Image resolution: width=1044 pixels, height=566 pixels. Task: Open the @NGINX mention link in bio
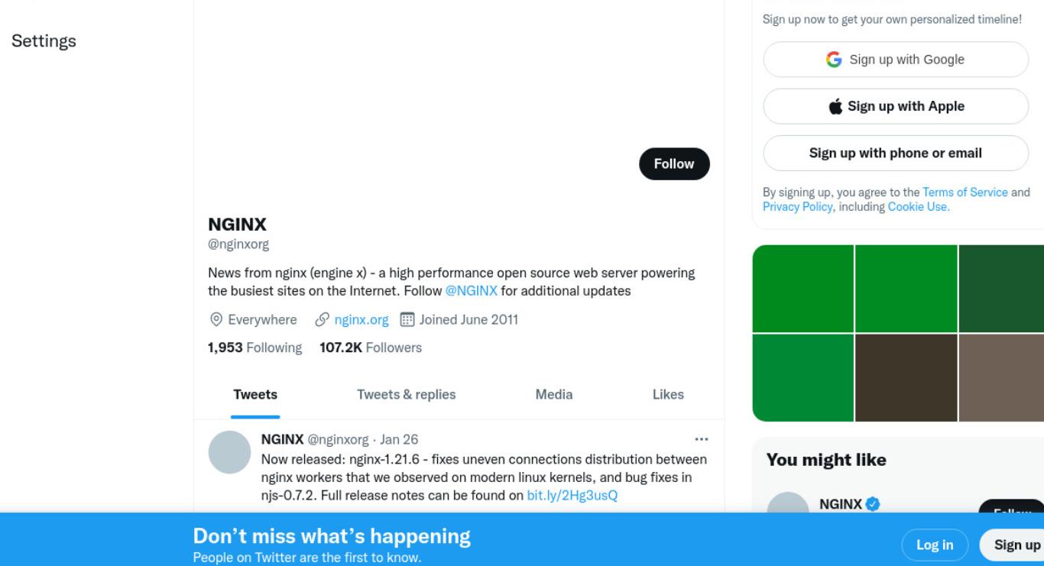click(472, 291)
